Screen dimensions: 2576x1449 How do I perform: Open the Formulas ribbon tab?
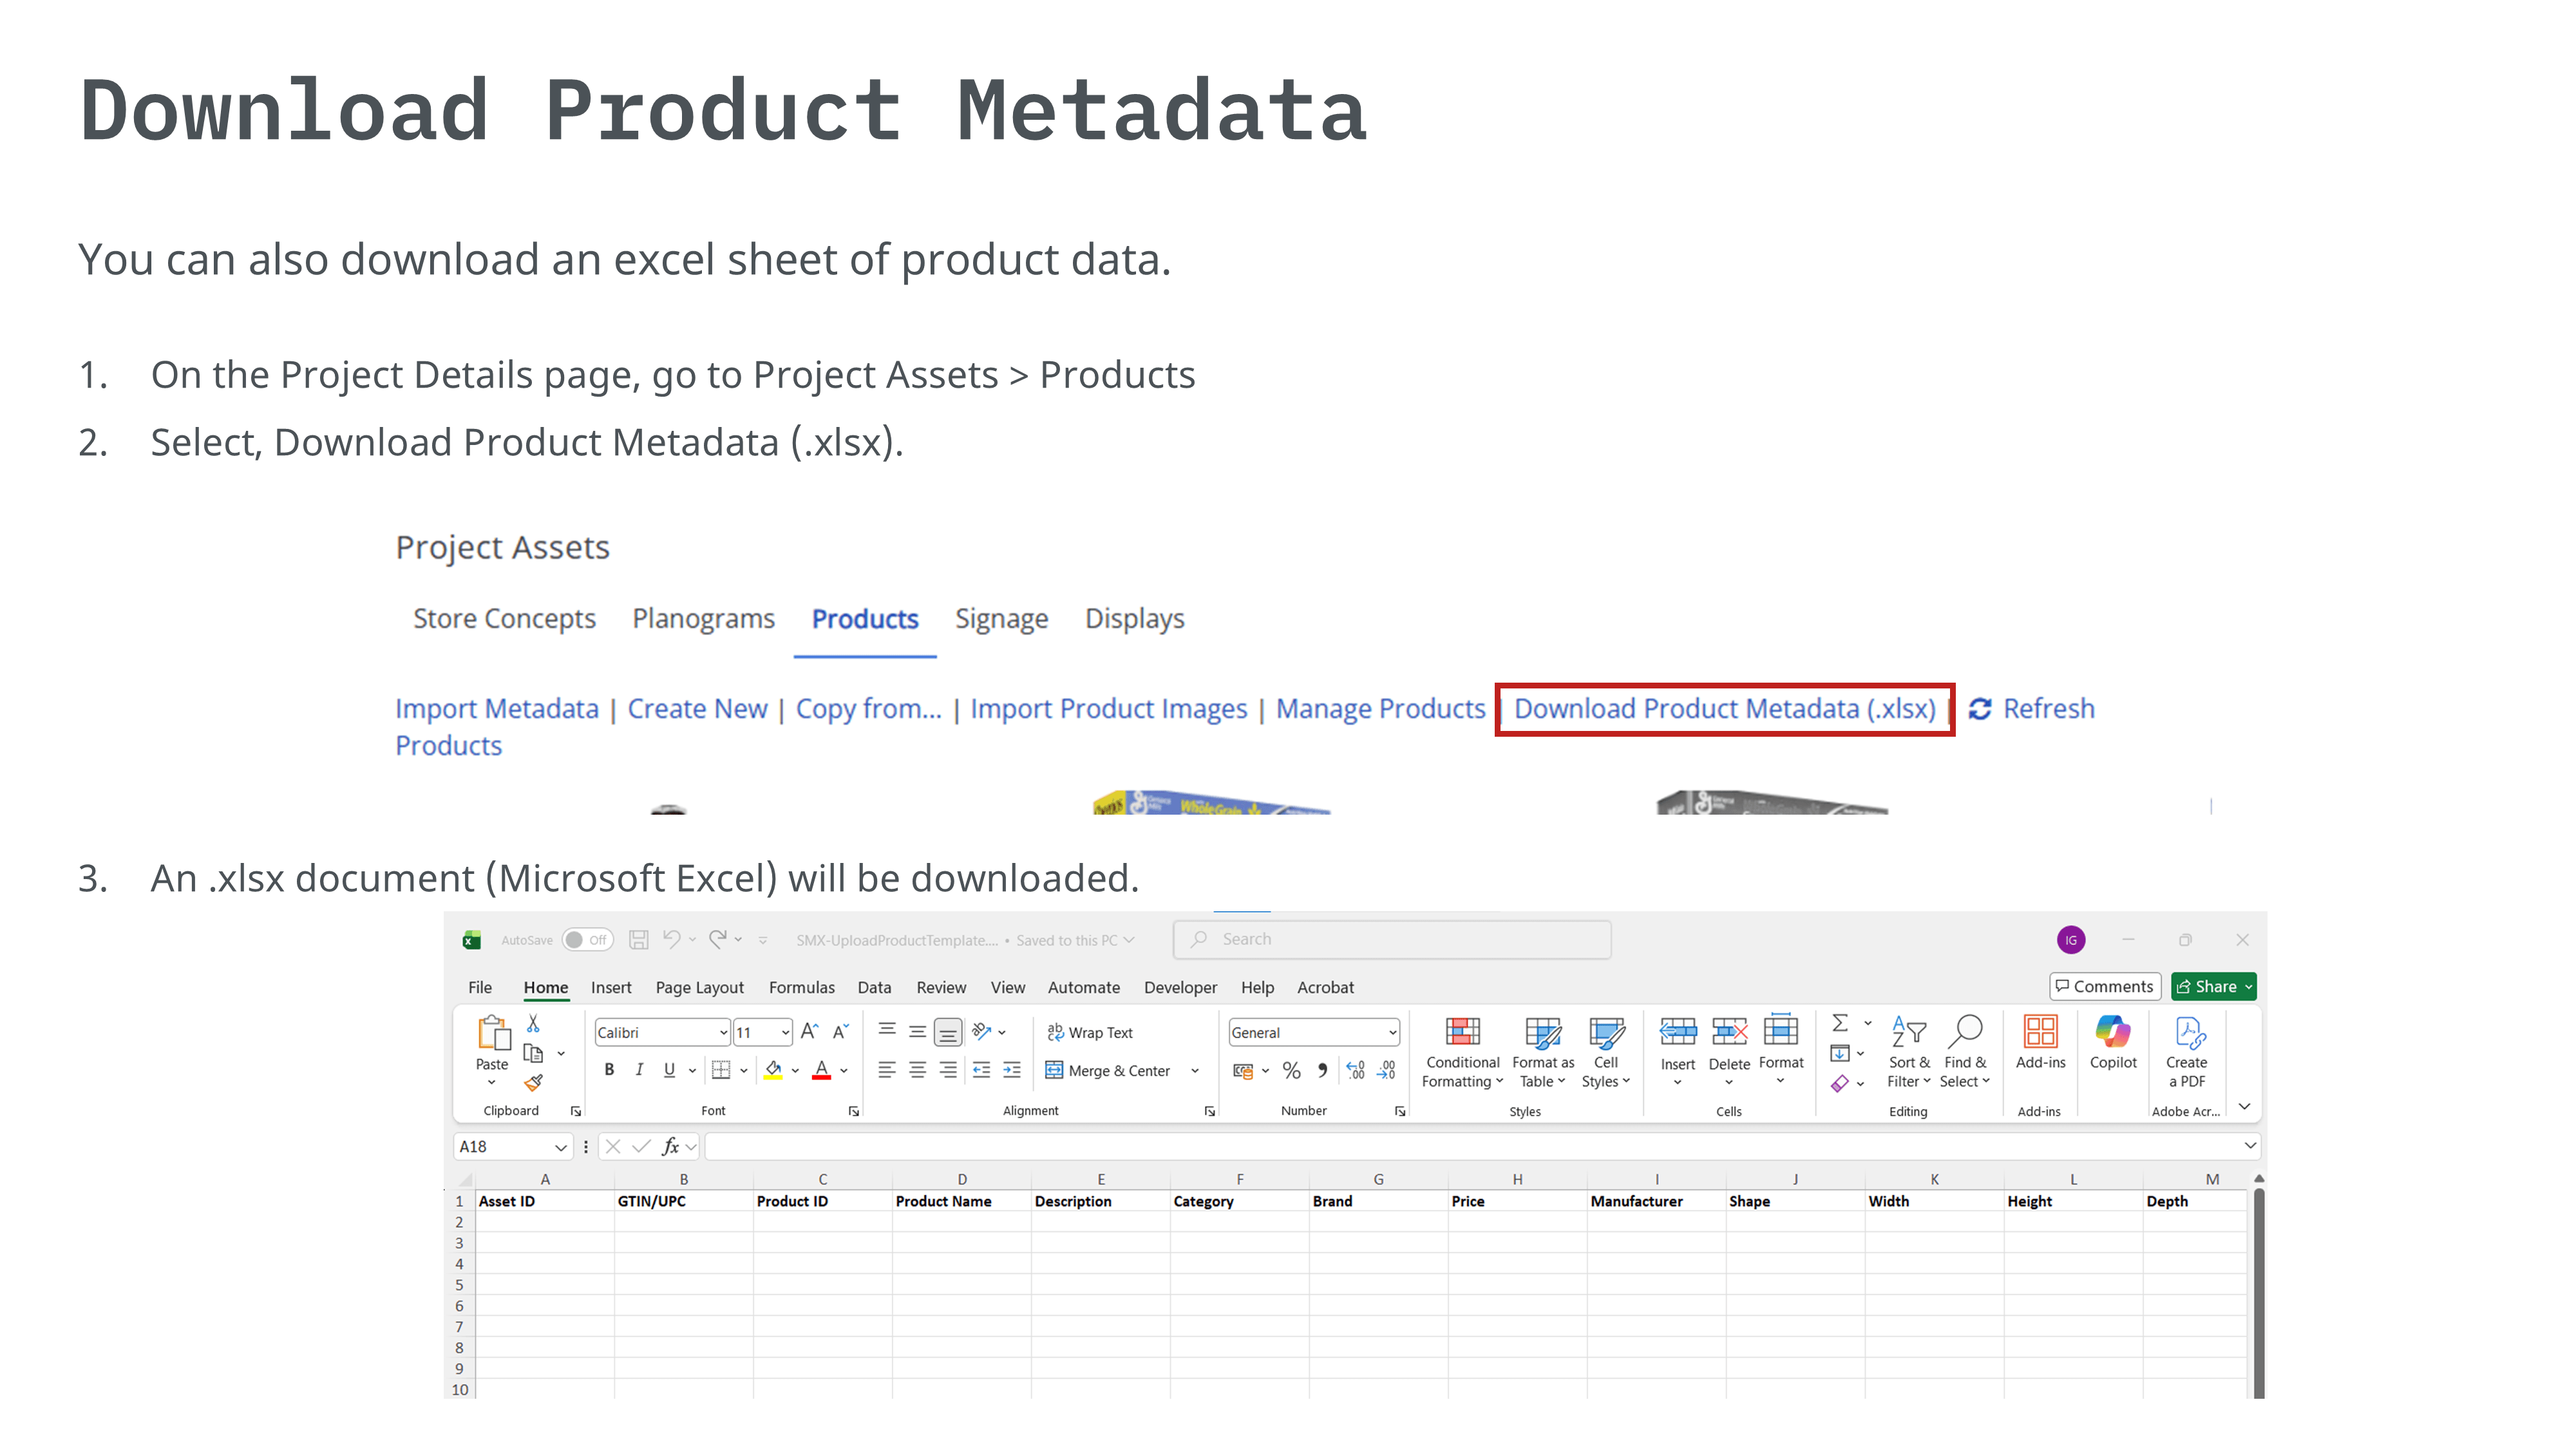801,988
